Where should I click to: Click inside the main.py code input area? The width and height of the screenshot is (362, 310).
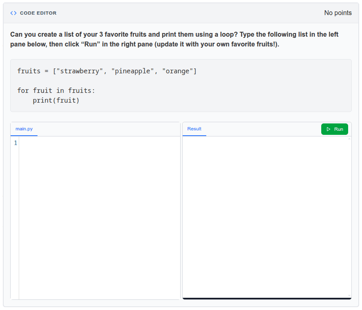point(99,218)
